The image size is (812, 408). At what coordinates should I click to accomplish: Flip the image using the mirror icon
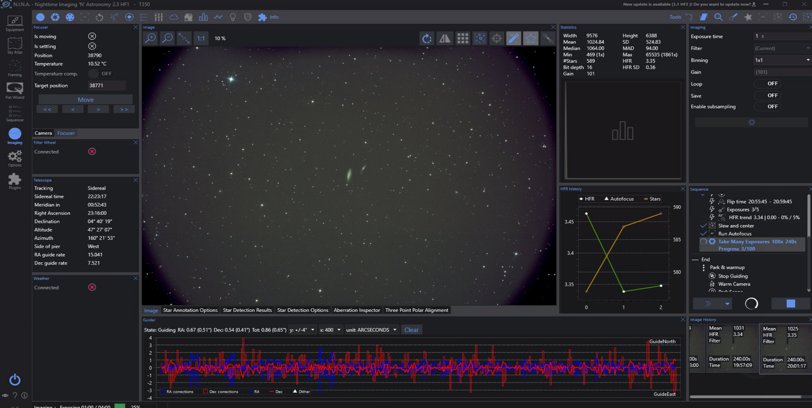click(x=444, y=38)
